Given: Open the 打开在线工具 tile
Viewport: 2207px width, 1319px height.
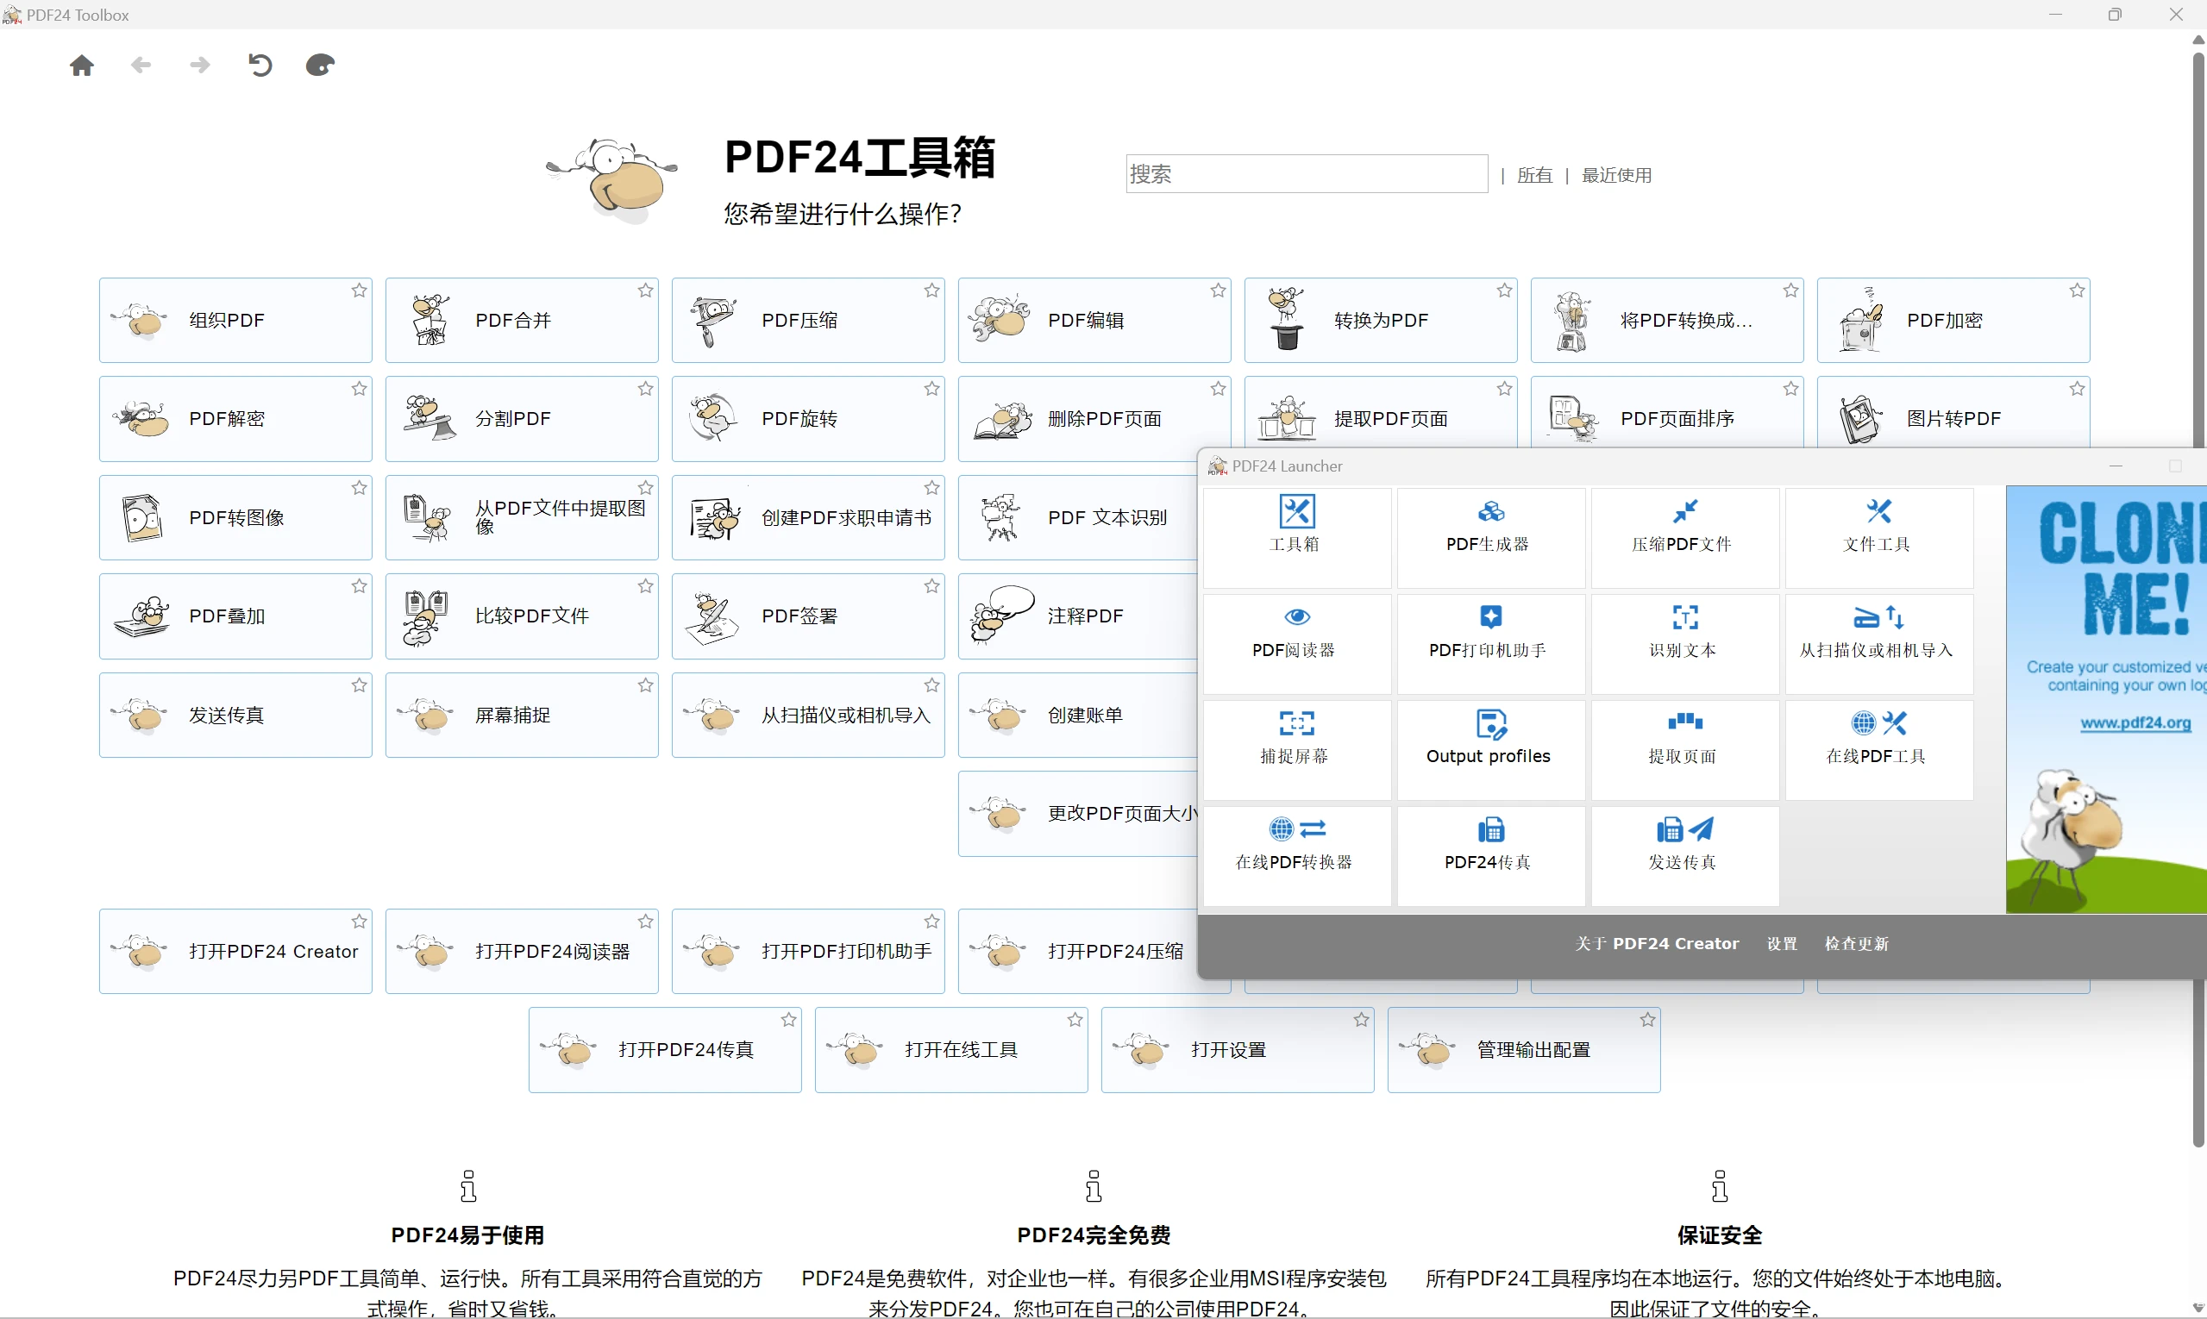Looking at the screenshot, I should point(951,1050).
